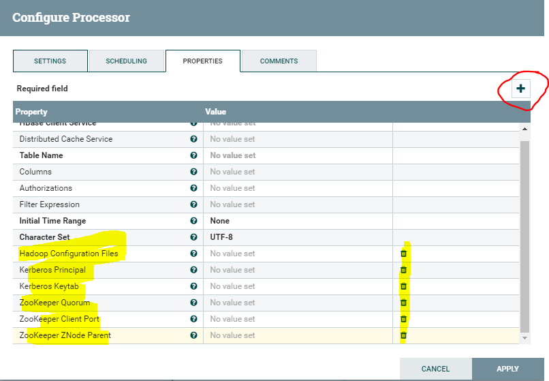Show help for Initial Time Range

[x=193, y=221]
